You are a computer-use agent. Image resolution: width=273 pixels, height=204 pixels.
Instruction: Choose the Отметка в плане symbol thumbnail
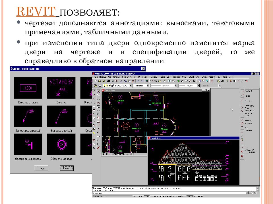click(x=28, y=88)
